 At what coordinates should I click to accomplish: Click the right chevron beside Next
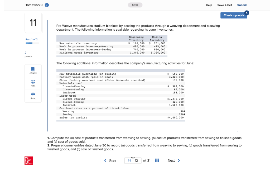pos(178,160)
